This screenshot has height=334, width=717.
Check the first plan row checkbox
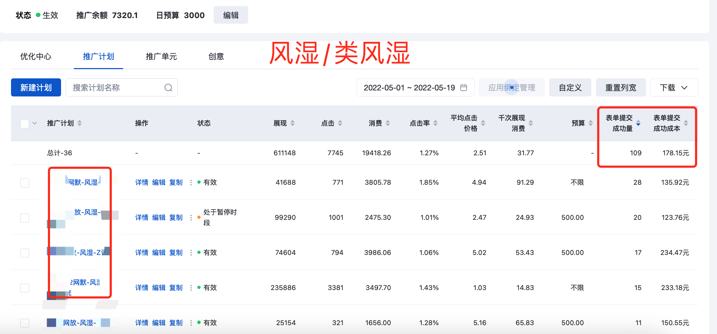pos(24,183)
